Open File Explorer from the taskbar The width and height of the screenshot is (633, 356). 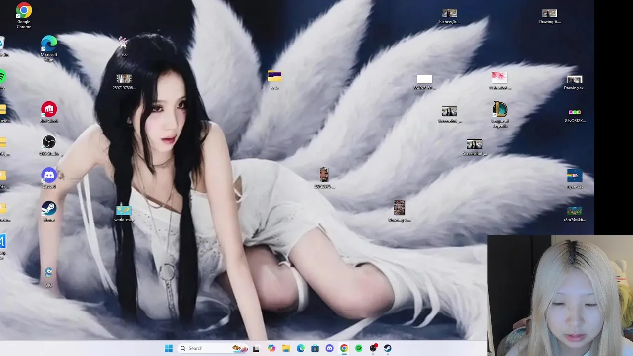pos(286,348)
